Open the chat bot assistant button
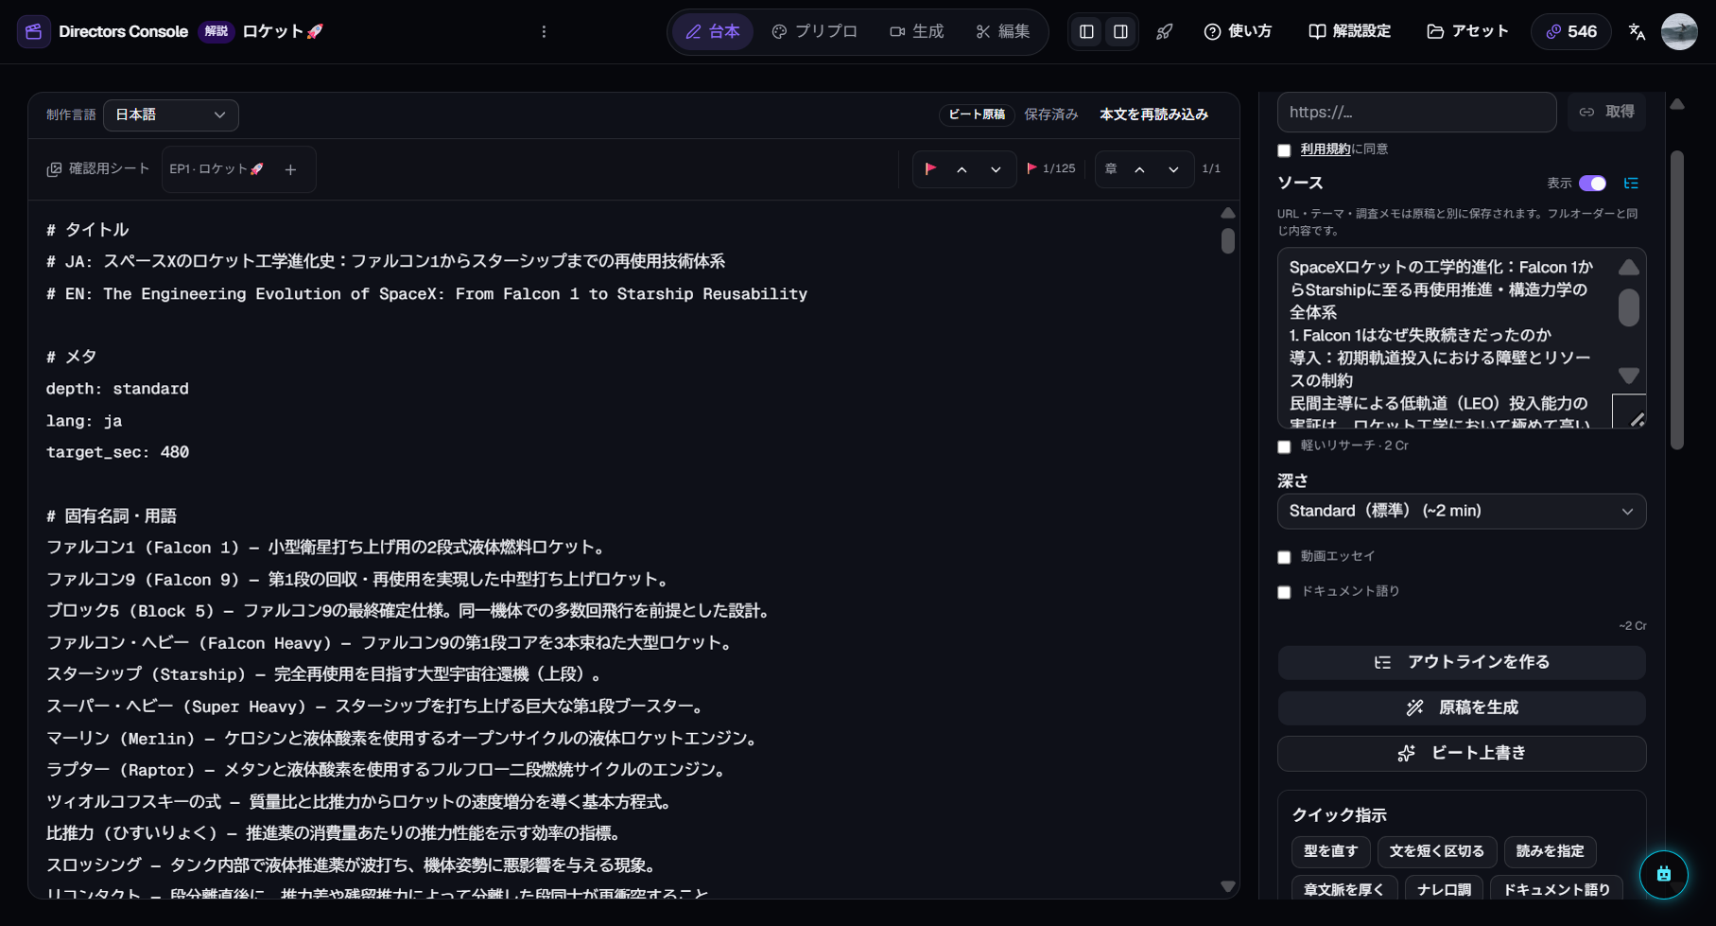 [x=1664, y=875]
